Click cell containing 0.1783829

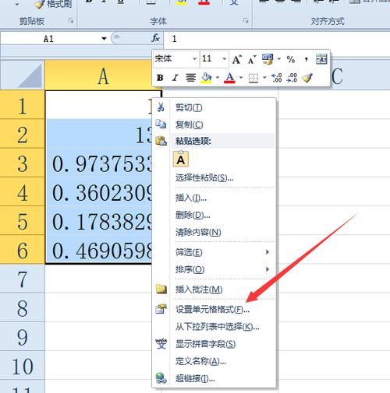pos(98,221)
